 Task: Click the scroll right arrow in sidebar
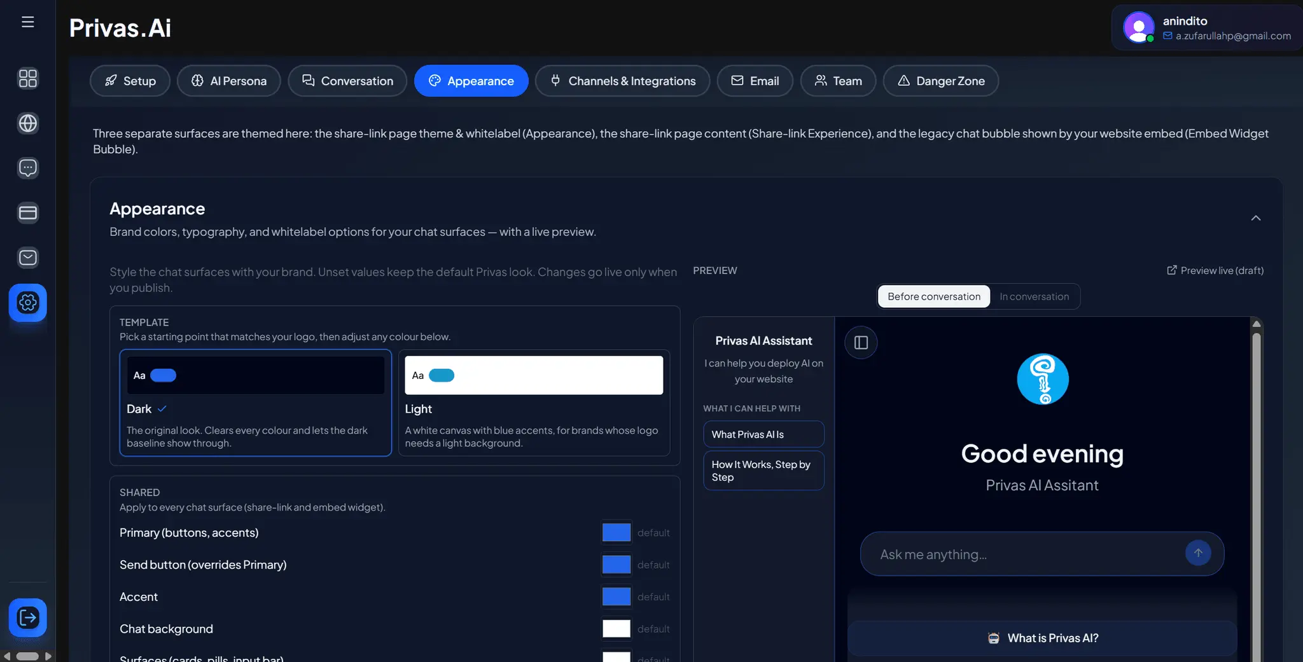[48, 656]
